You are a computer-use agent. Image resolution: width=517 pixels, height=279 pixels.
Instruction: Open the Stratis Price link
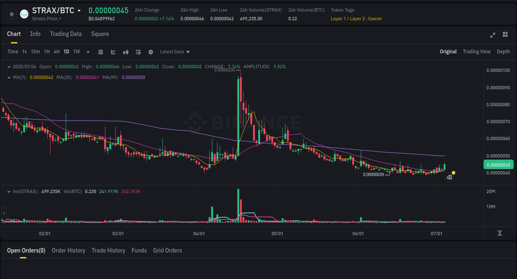tap(46, 19)
